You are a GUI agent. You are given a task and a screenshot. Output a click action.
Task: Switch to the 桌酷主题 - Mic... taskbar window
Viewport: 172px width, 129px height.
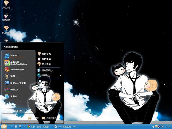[x=66, y=127]
